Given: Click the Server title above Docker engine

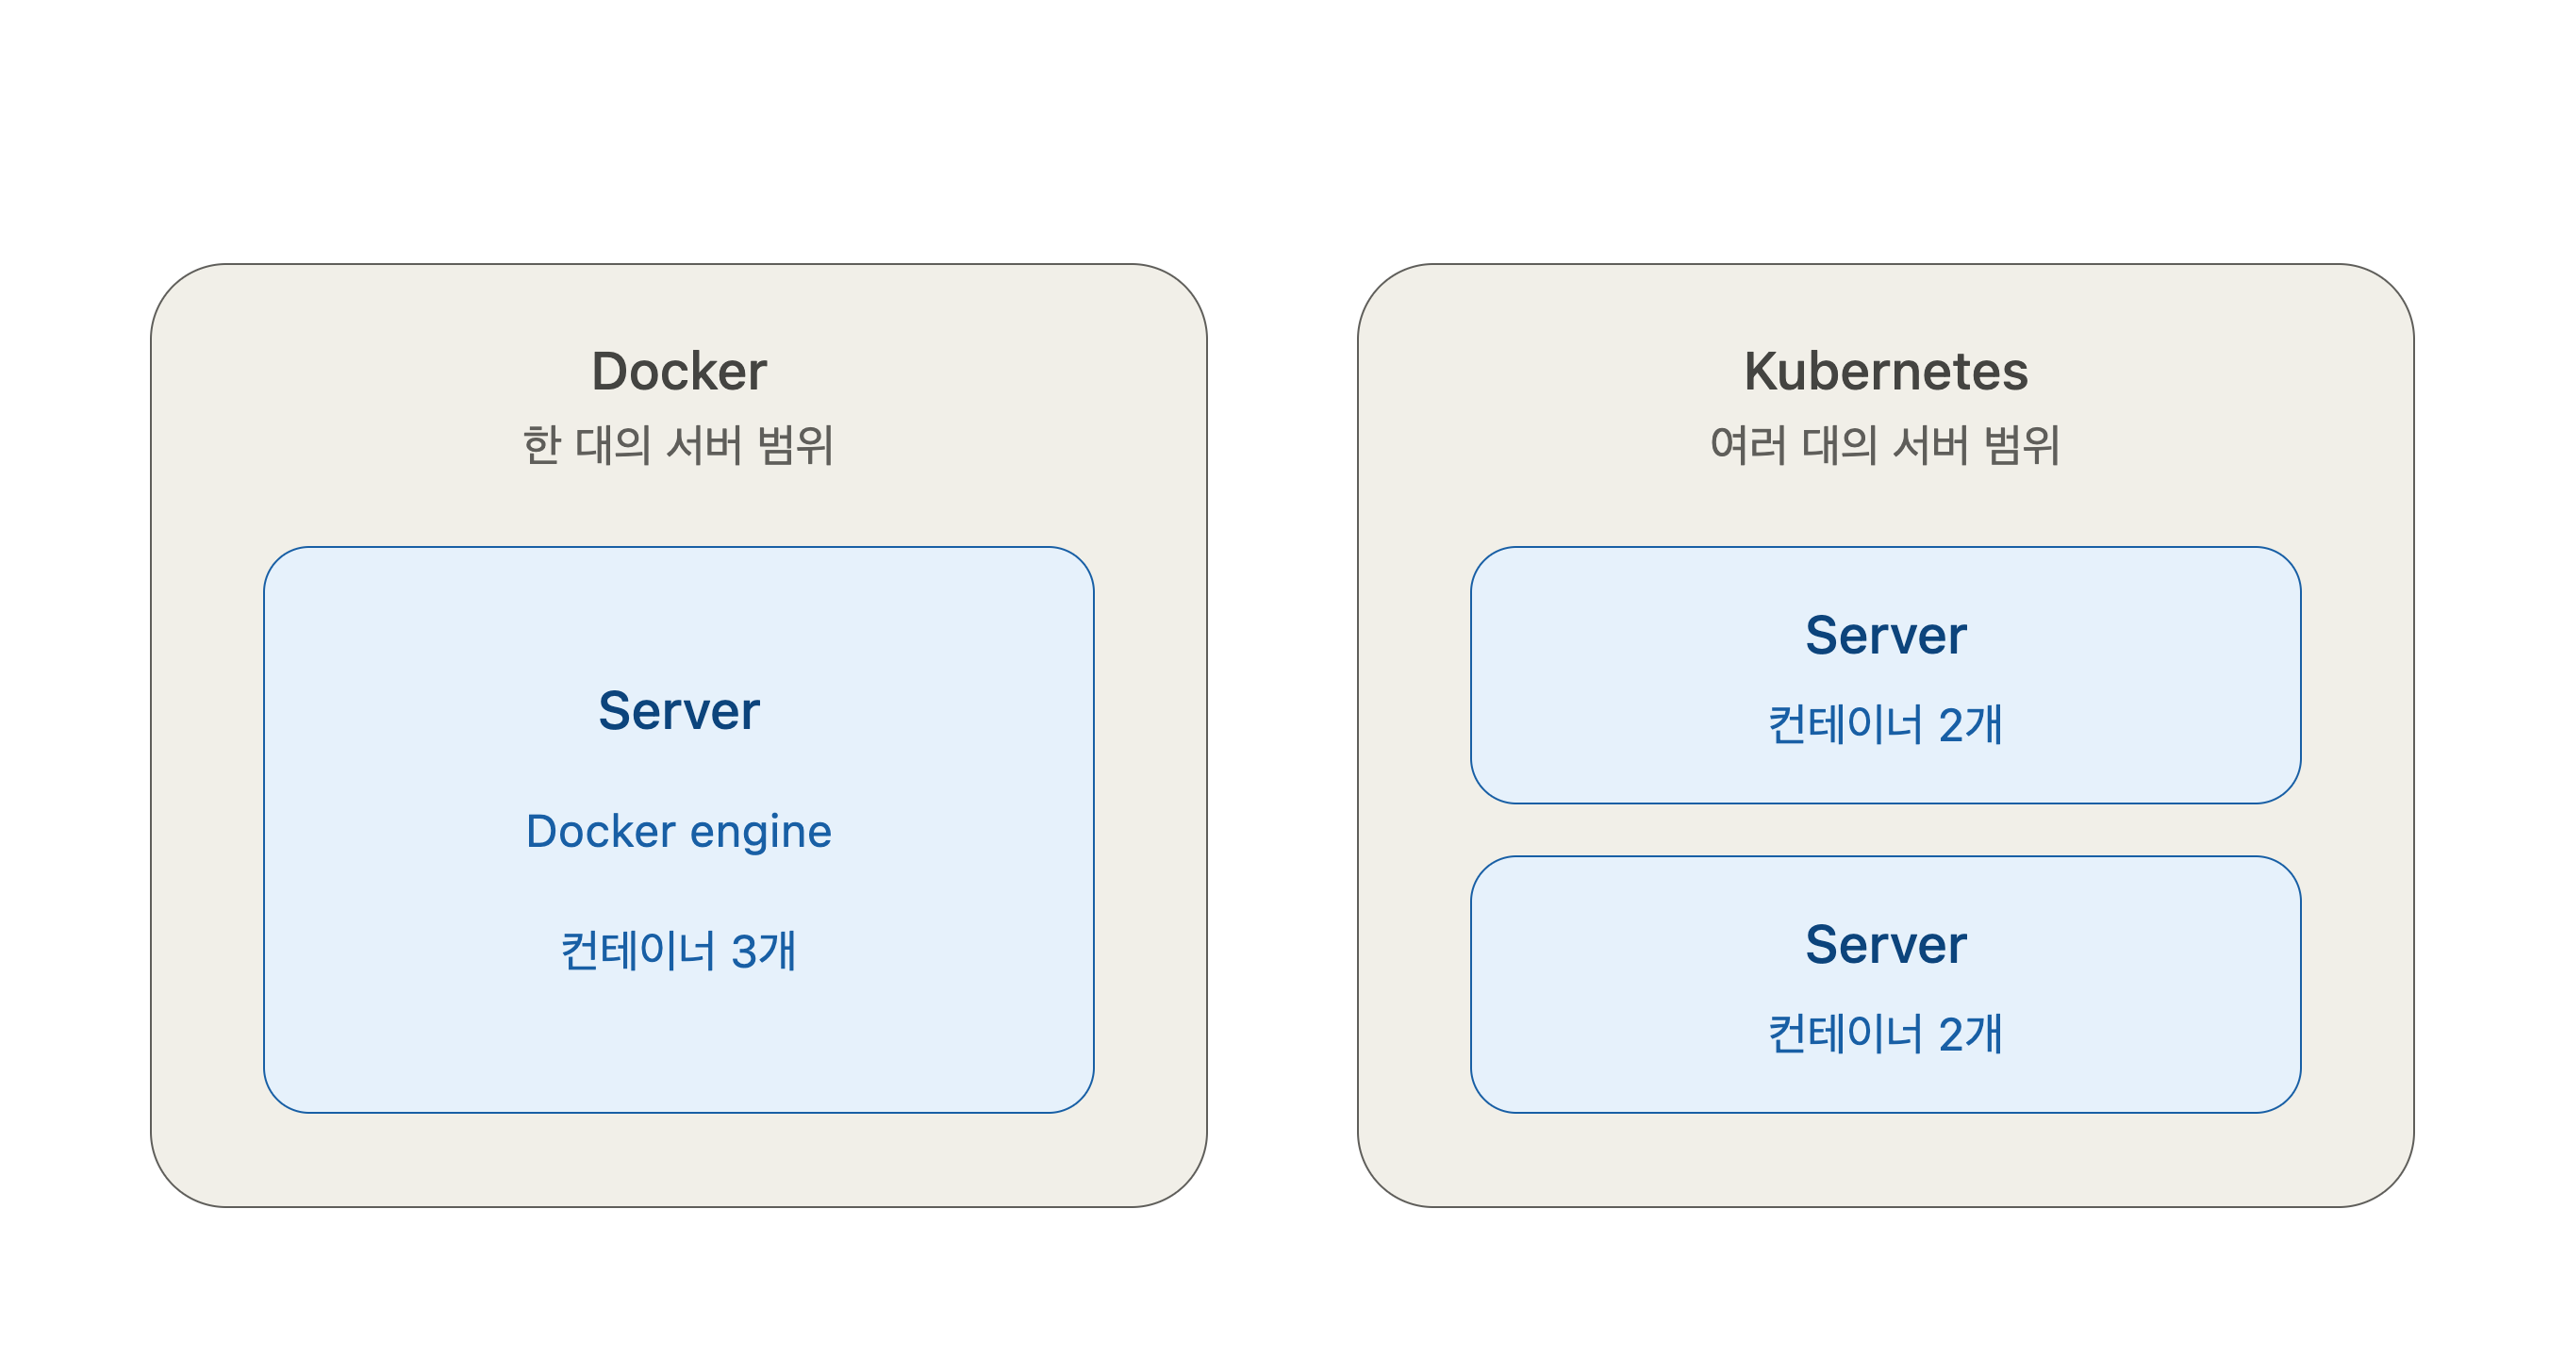Looking at the screenshot, I should click(x=679, y=711).
